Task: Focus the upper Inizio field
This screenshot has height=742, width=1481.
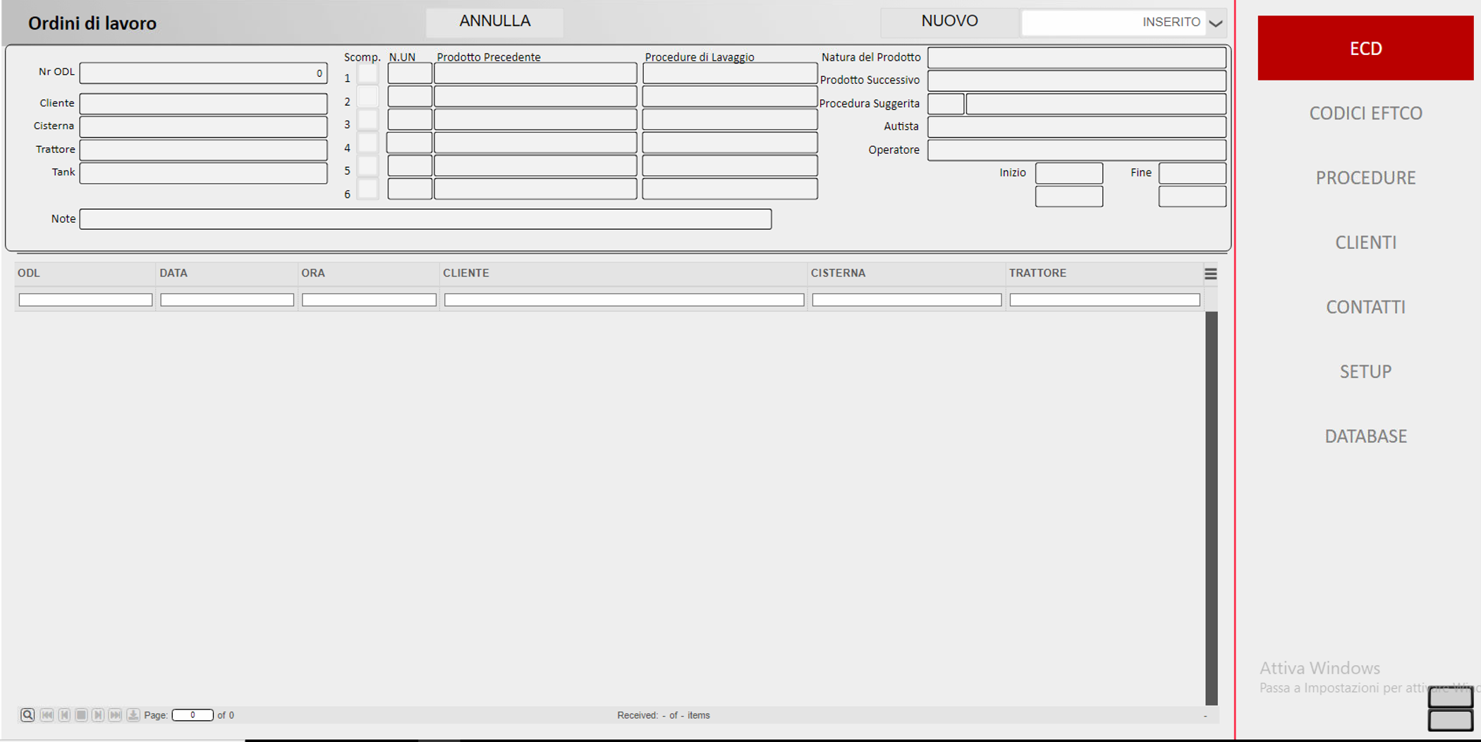Action: [1069, 173]
